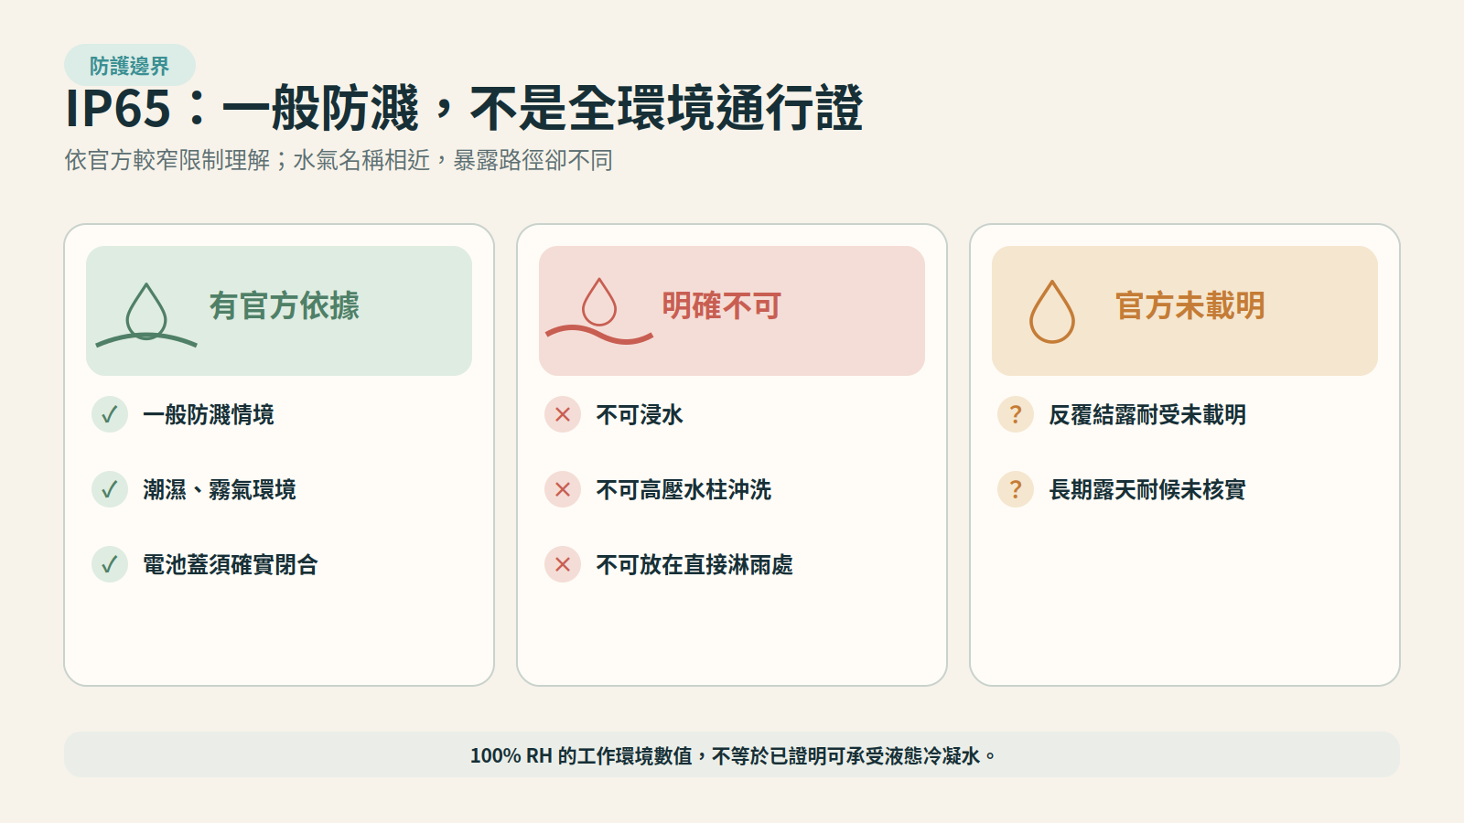Viewport: 1464px width, 823px height.
Task: Select the text 長期露天耐候未核實
Action: pyautogui.click(x=1147, y=490)
